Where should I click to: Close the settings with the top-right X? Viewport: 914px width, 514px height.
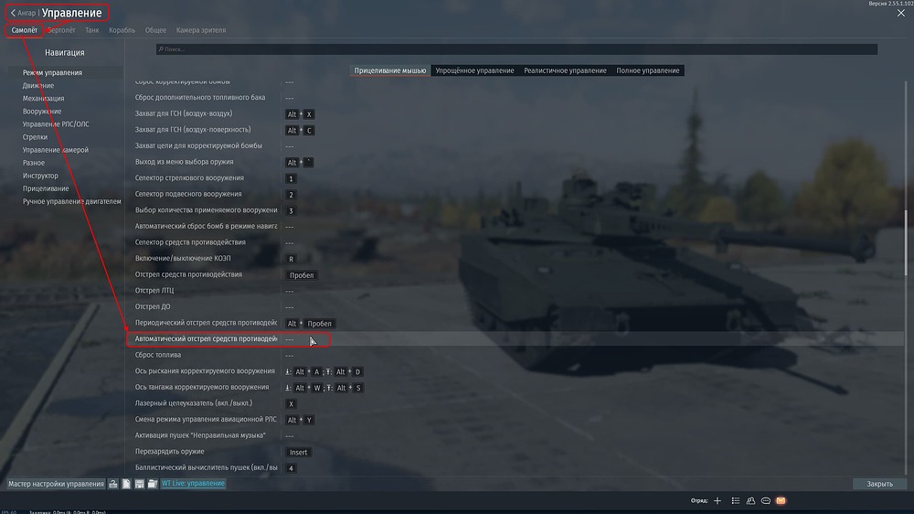tap(901, 13)
